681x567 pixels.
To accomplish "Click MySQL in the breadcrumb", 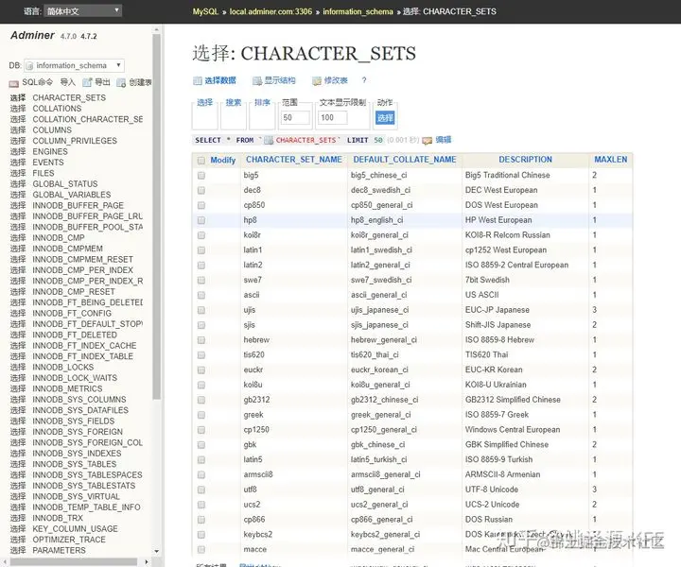I will coord(205,11).
